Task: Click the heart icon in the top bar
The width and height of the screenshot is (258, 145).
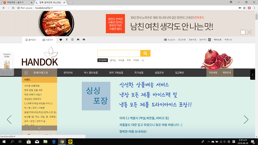Action: pos(61,40)
